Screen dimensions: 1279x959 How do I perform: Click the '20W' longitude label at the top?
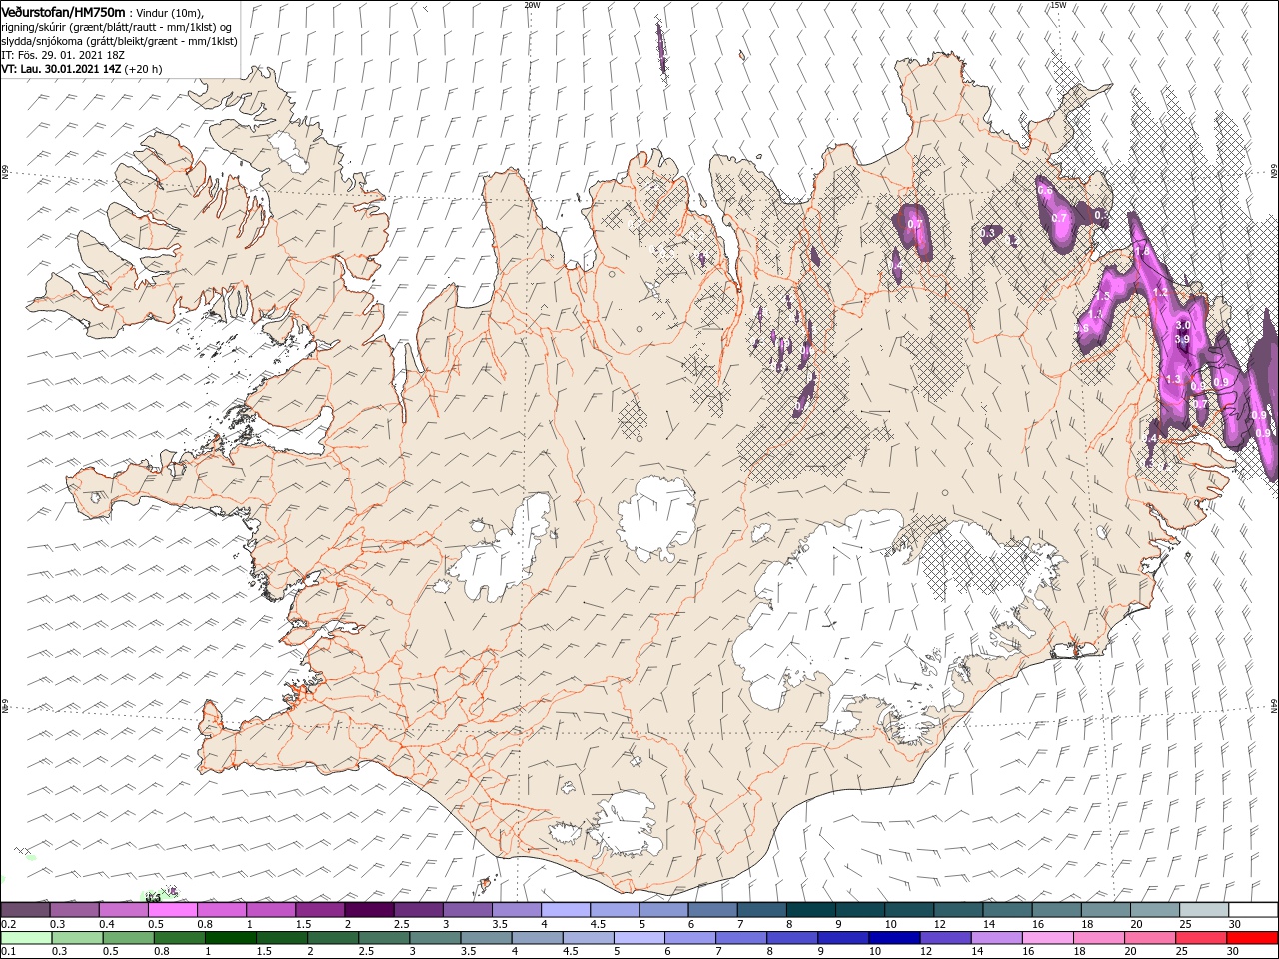click(532, 5)
